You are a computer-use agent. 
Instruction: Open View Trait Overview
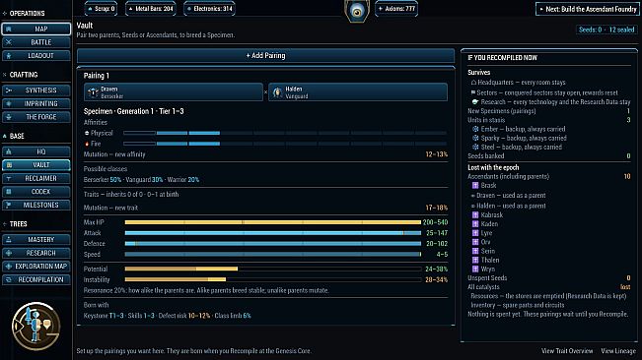point(567,351)
